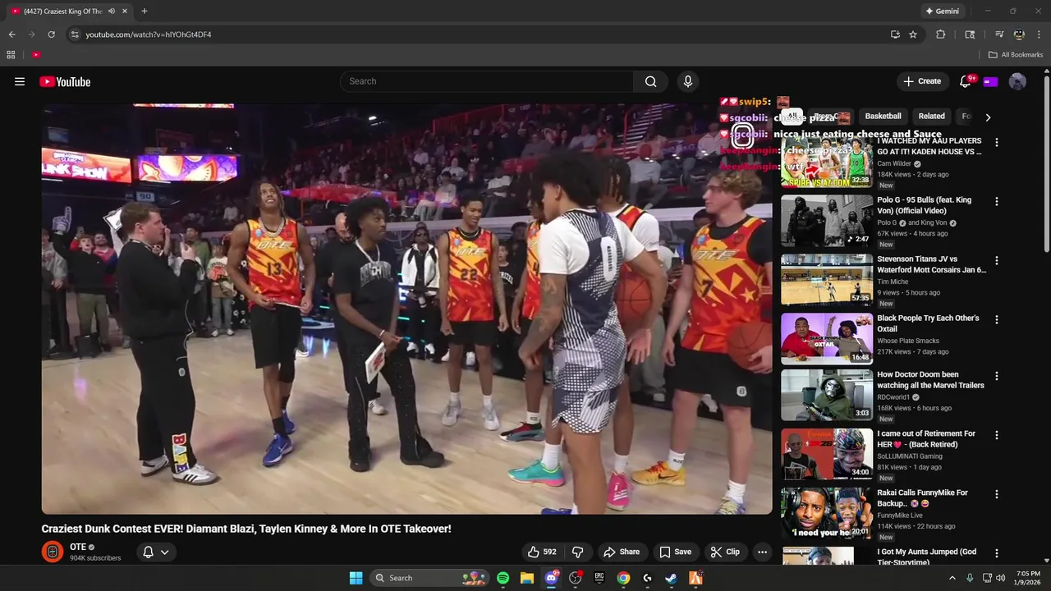Viewport: 1051px width, 591px height.
Task: Open the All Bookmarks folder
Action: 1016,55
